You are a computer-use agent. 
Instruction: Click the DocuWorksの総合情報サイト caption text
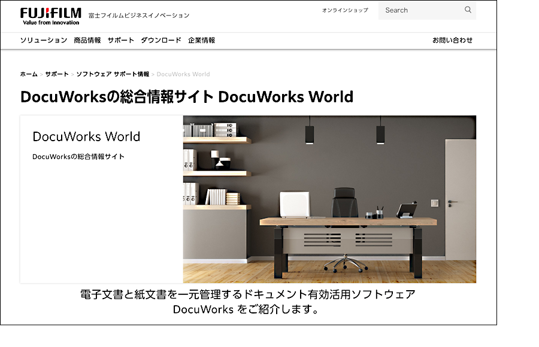78,156
